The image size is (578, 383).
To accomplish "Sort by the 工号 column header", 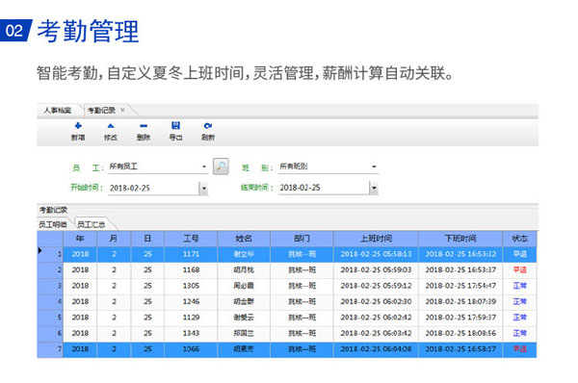I will point(191,239).
